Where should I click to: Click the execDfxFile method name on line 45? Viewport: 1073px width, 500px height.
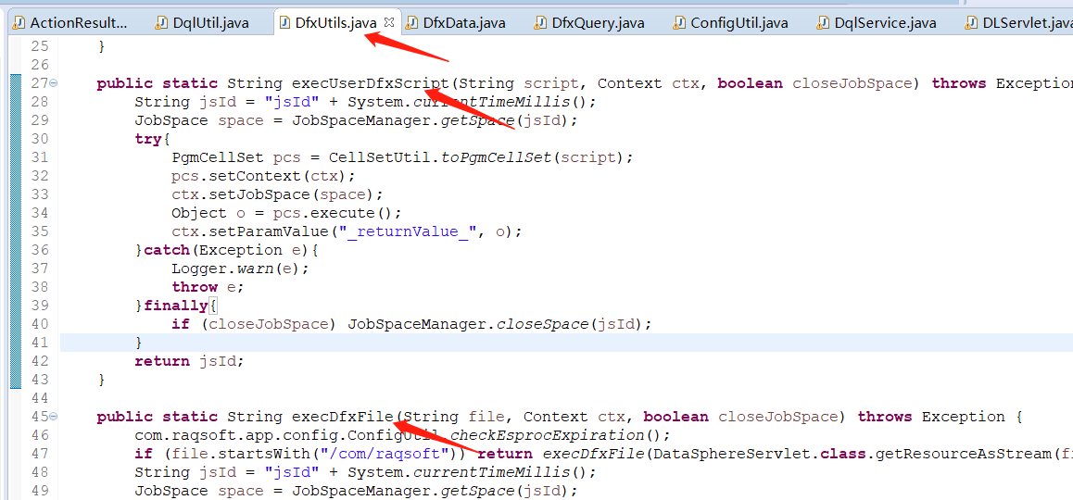click(342, 417)
